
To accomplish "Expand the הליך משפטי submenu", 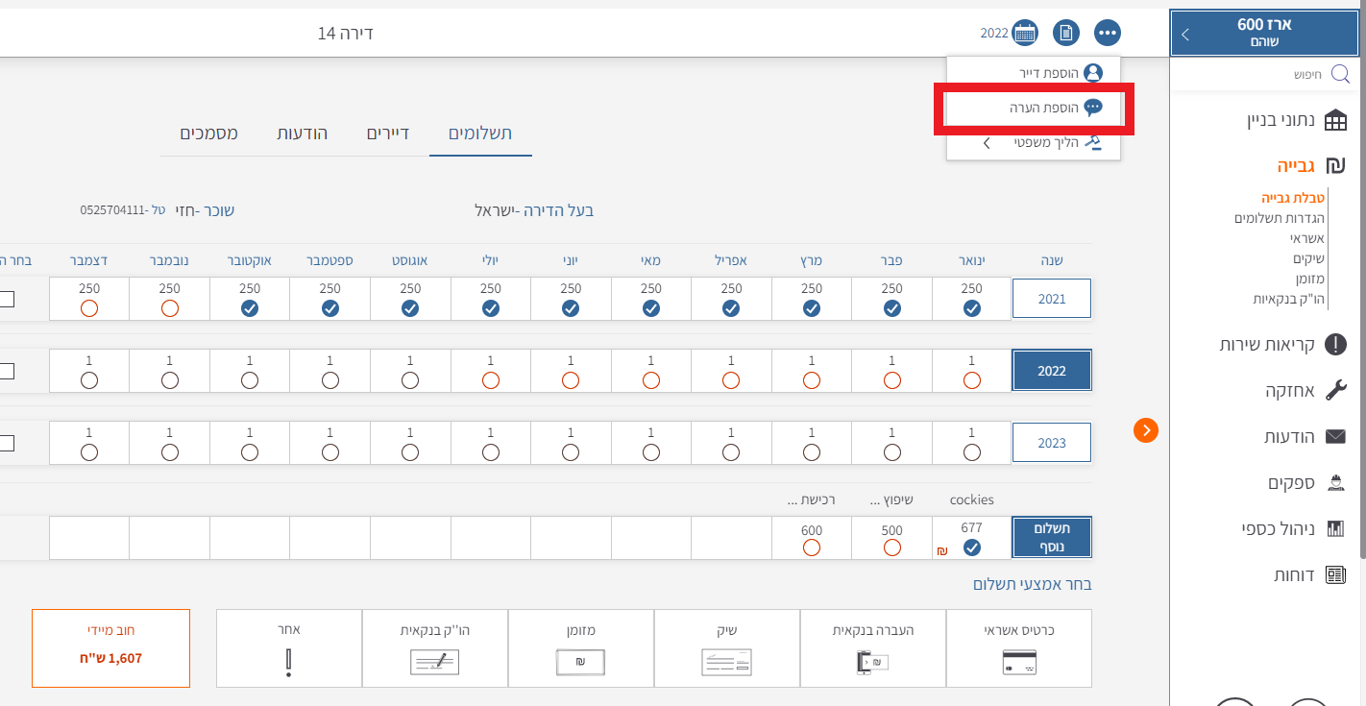I will click(986, 142).
